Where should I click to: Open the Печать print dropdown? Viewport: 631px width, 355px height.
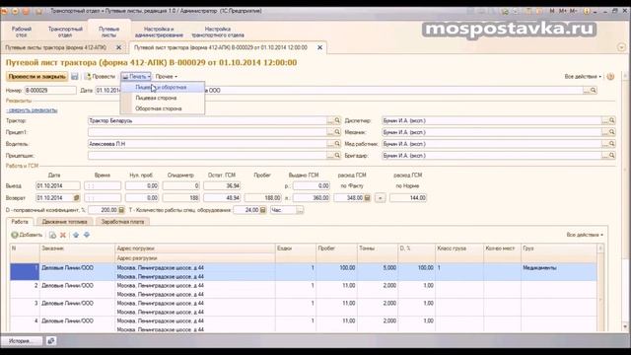point(136,76)
